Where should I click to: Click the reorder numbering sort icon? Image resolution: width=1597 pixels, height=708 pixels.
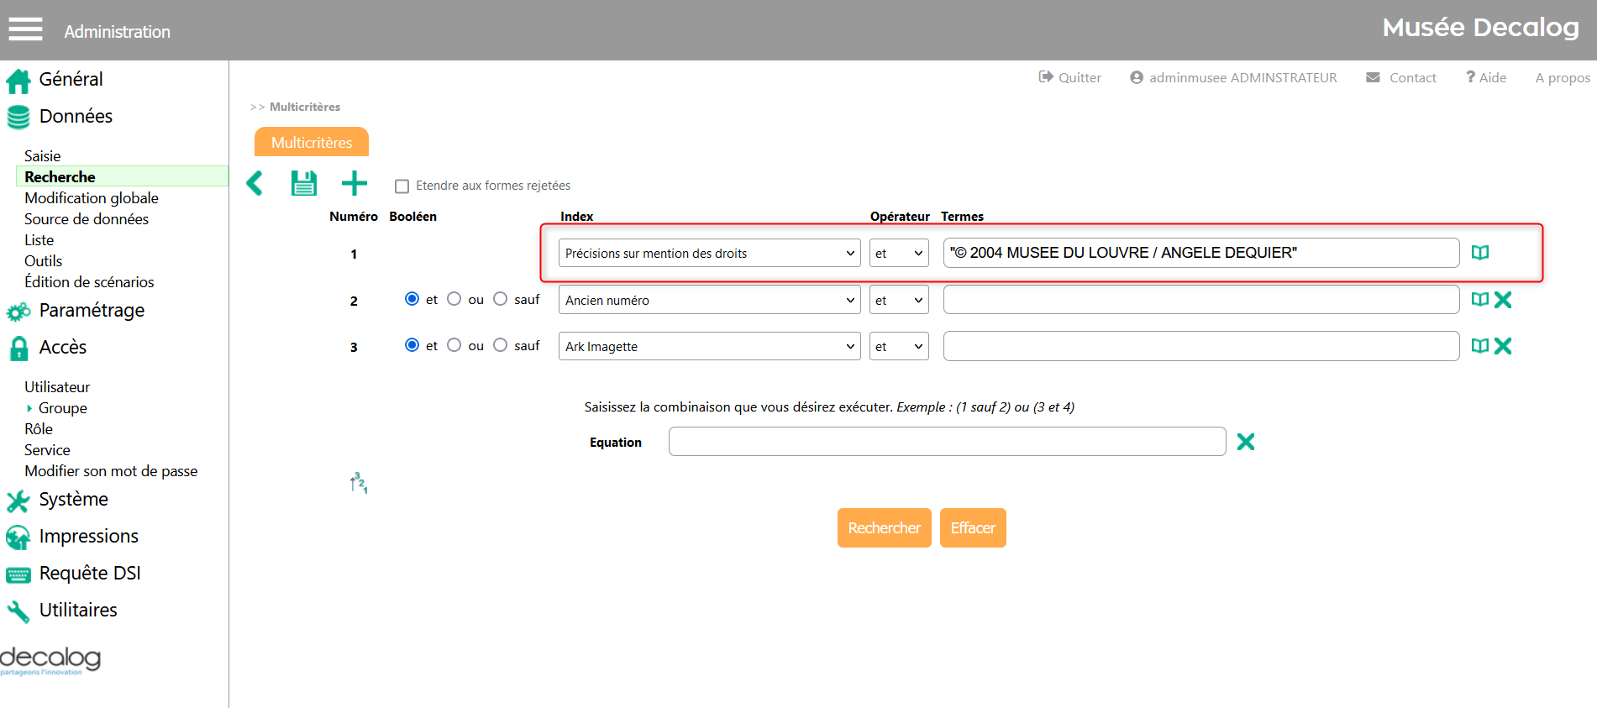359,483
